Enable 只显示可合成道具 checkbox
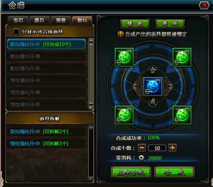213x187 pixels. [16, 31]
